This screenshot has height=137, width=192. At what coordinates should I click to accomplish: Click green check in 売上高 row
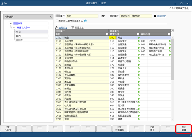(139, 99)
